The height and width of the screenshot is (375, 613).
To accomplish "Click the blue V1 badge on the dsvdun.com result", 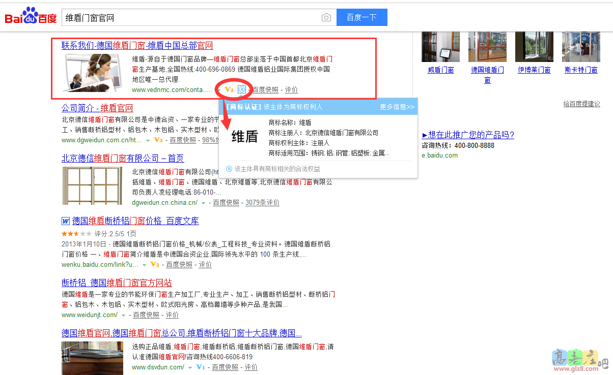I will point(200,367).
